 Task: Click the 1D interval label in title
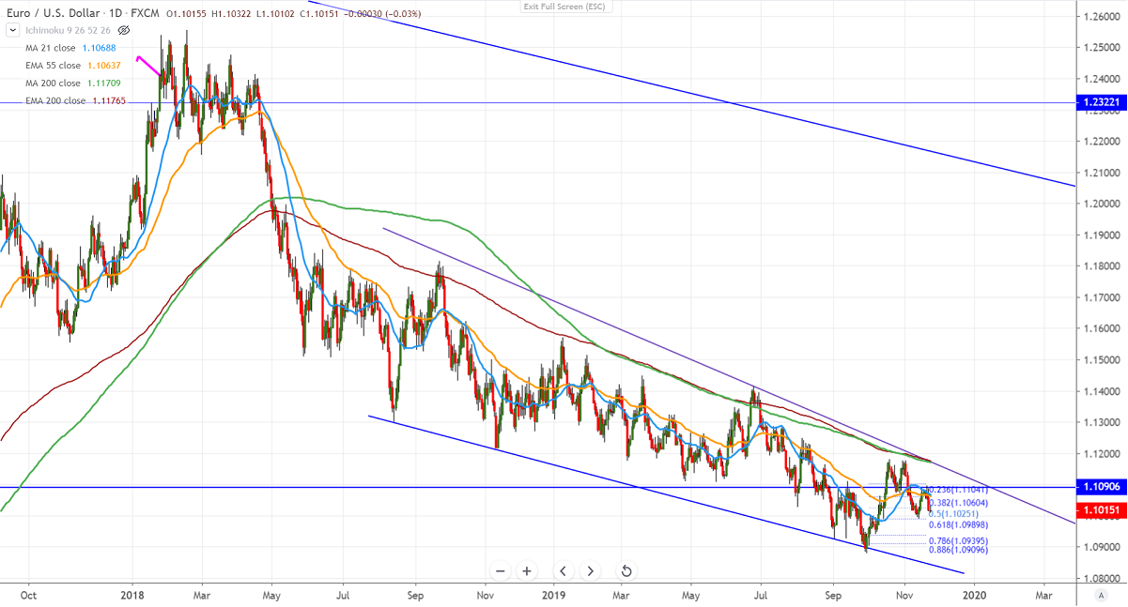click(115, 14)
